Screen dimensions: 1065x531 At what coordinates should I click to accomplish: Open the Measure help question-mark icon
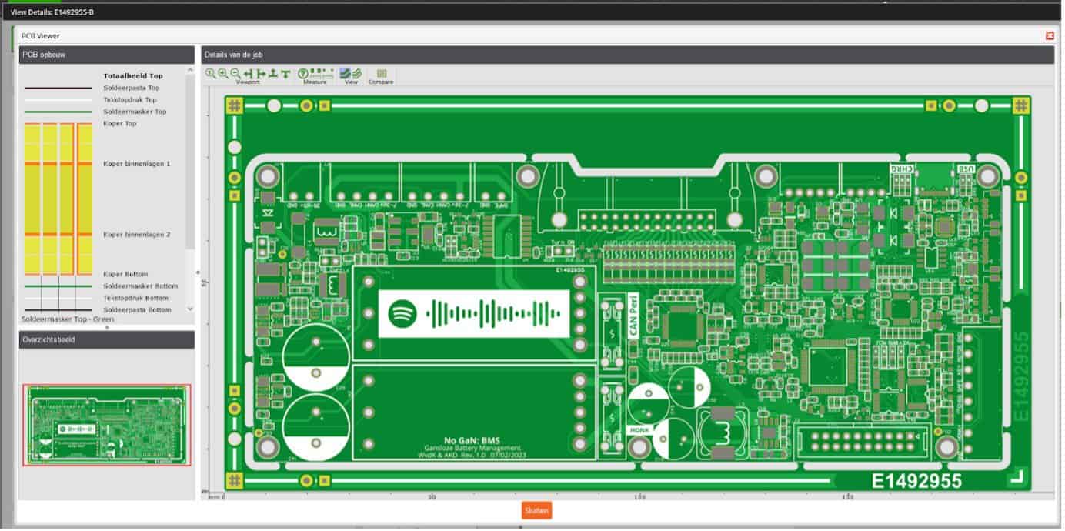point(302,73)
